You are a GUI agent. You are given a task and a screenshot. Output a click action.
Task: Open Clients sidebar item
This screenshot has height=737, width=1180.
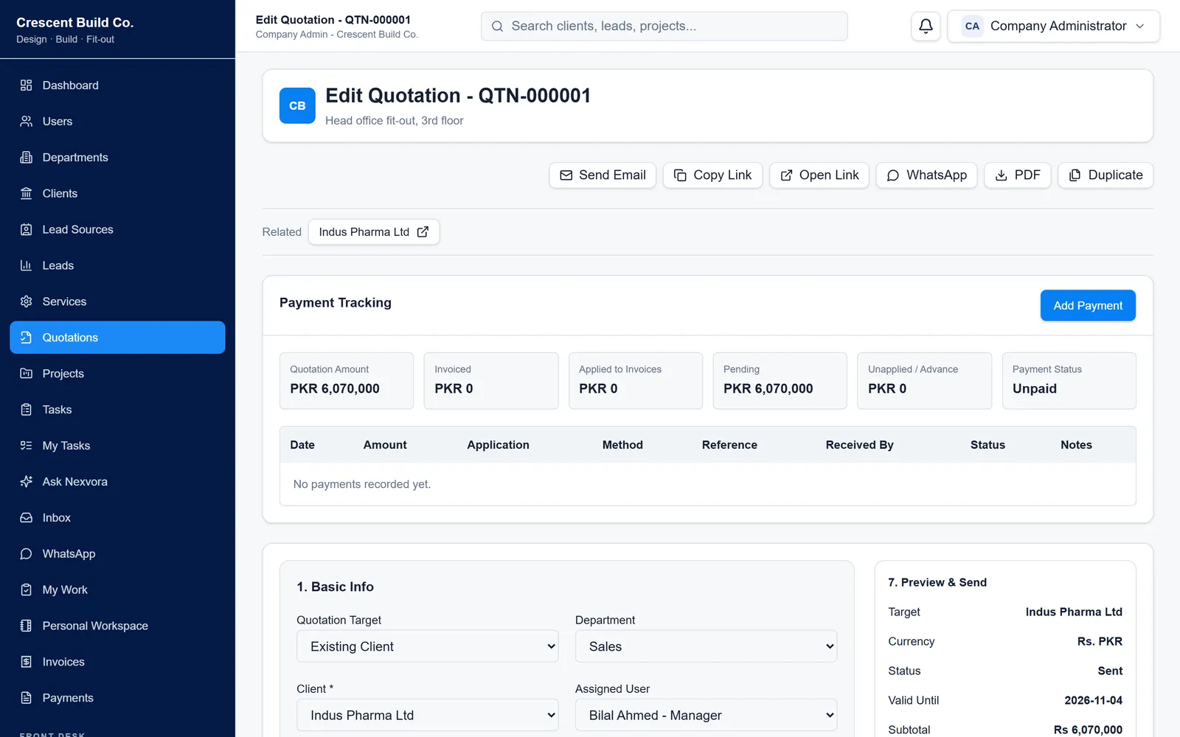click(x=117, y=194)
